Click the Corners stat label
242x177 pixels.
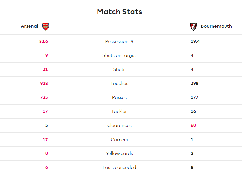click(x=119, y=140)
